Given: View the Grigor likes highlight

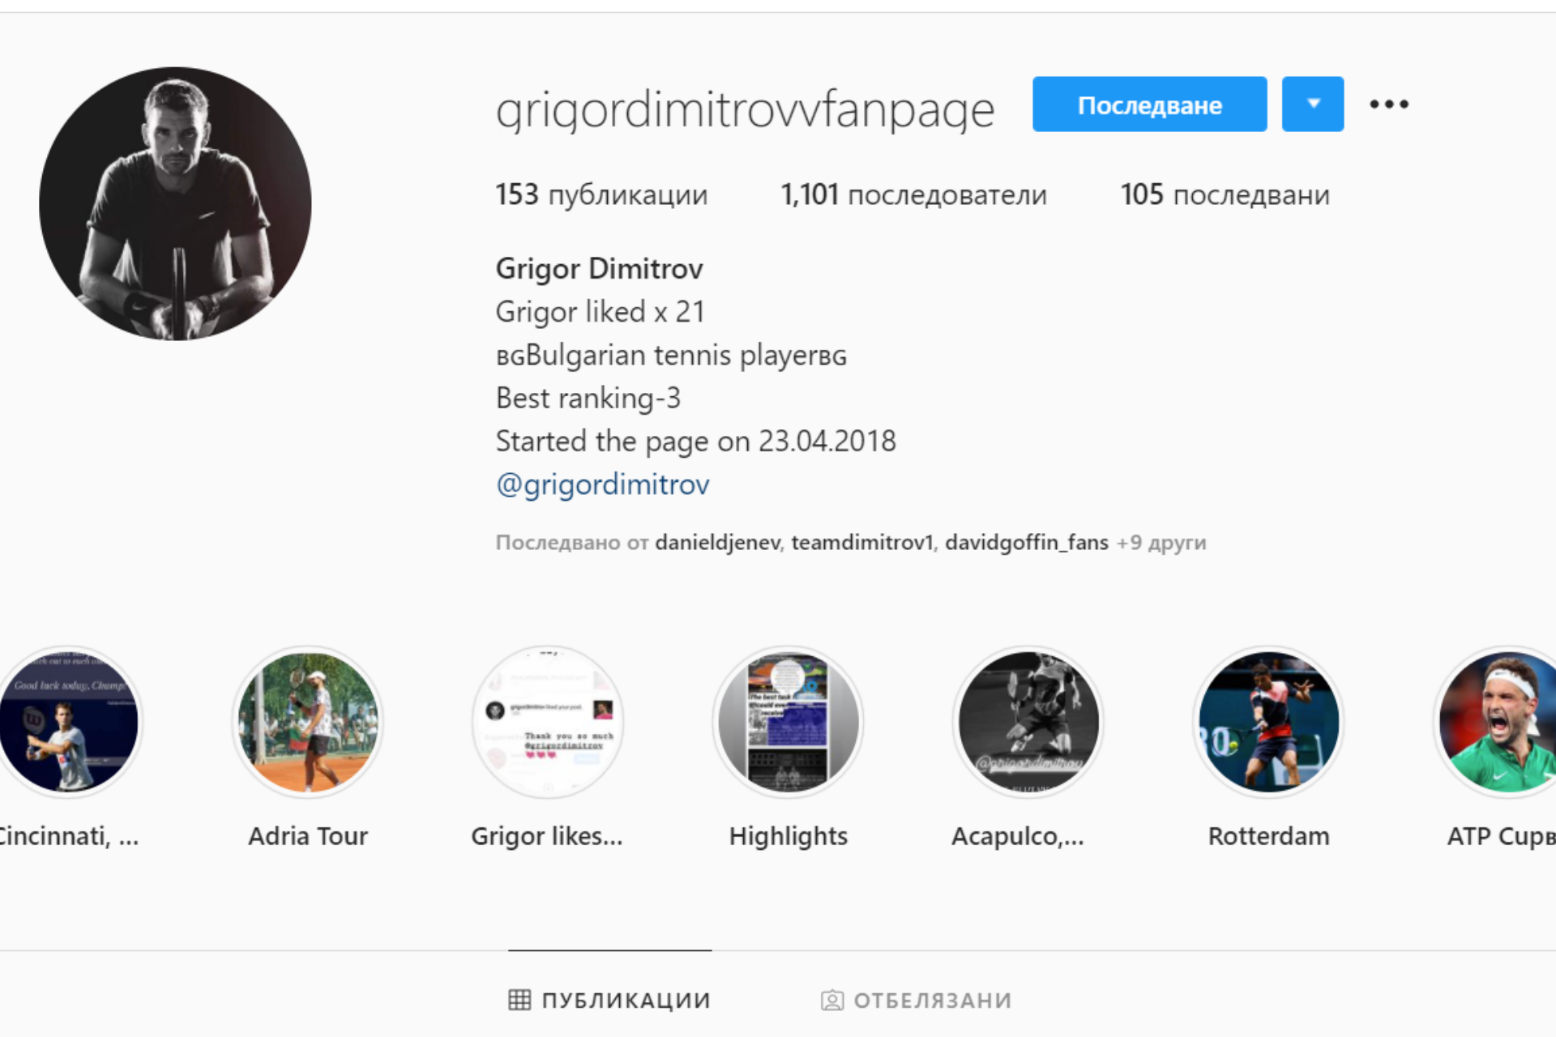Looking at the screenshot, I should pos(548,722).
